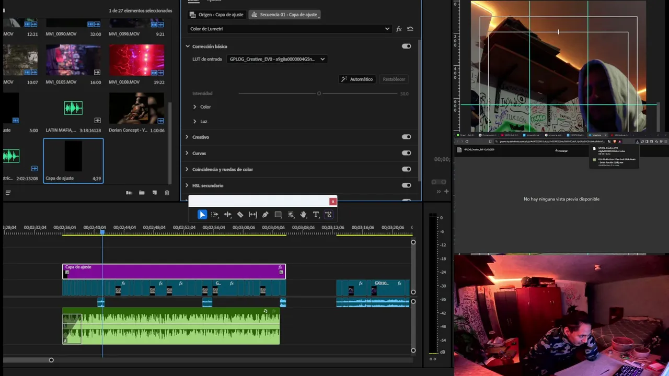
Task: Expand the Creativo section
Action: pyautogui.click(x=187, y=137)
